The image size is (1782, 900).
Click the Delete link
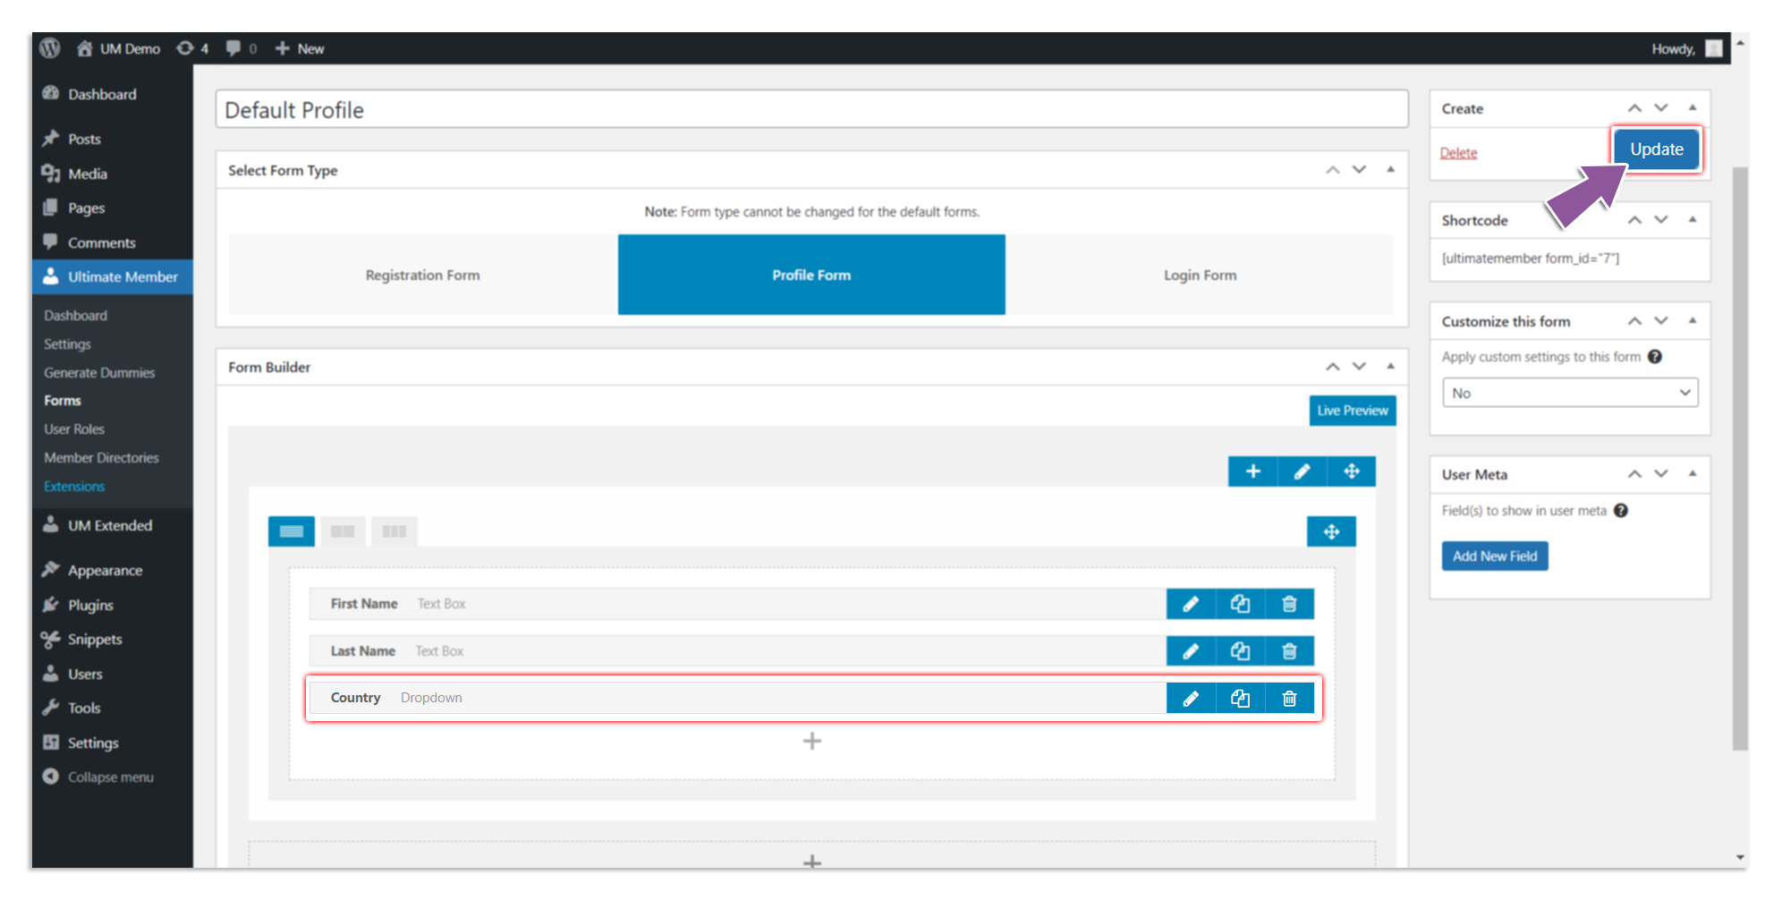[1458, 153]
